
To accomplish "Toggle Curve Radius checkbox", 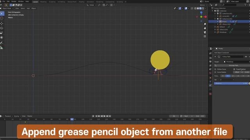I will [215, 72].
